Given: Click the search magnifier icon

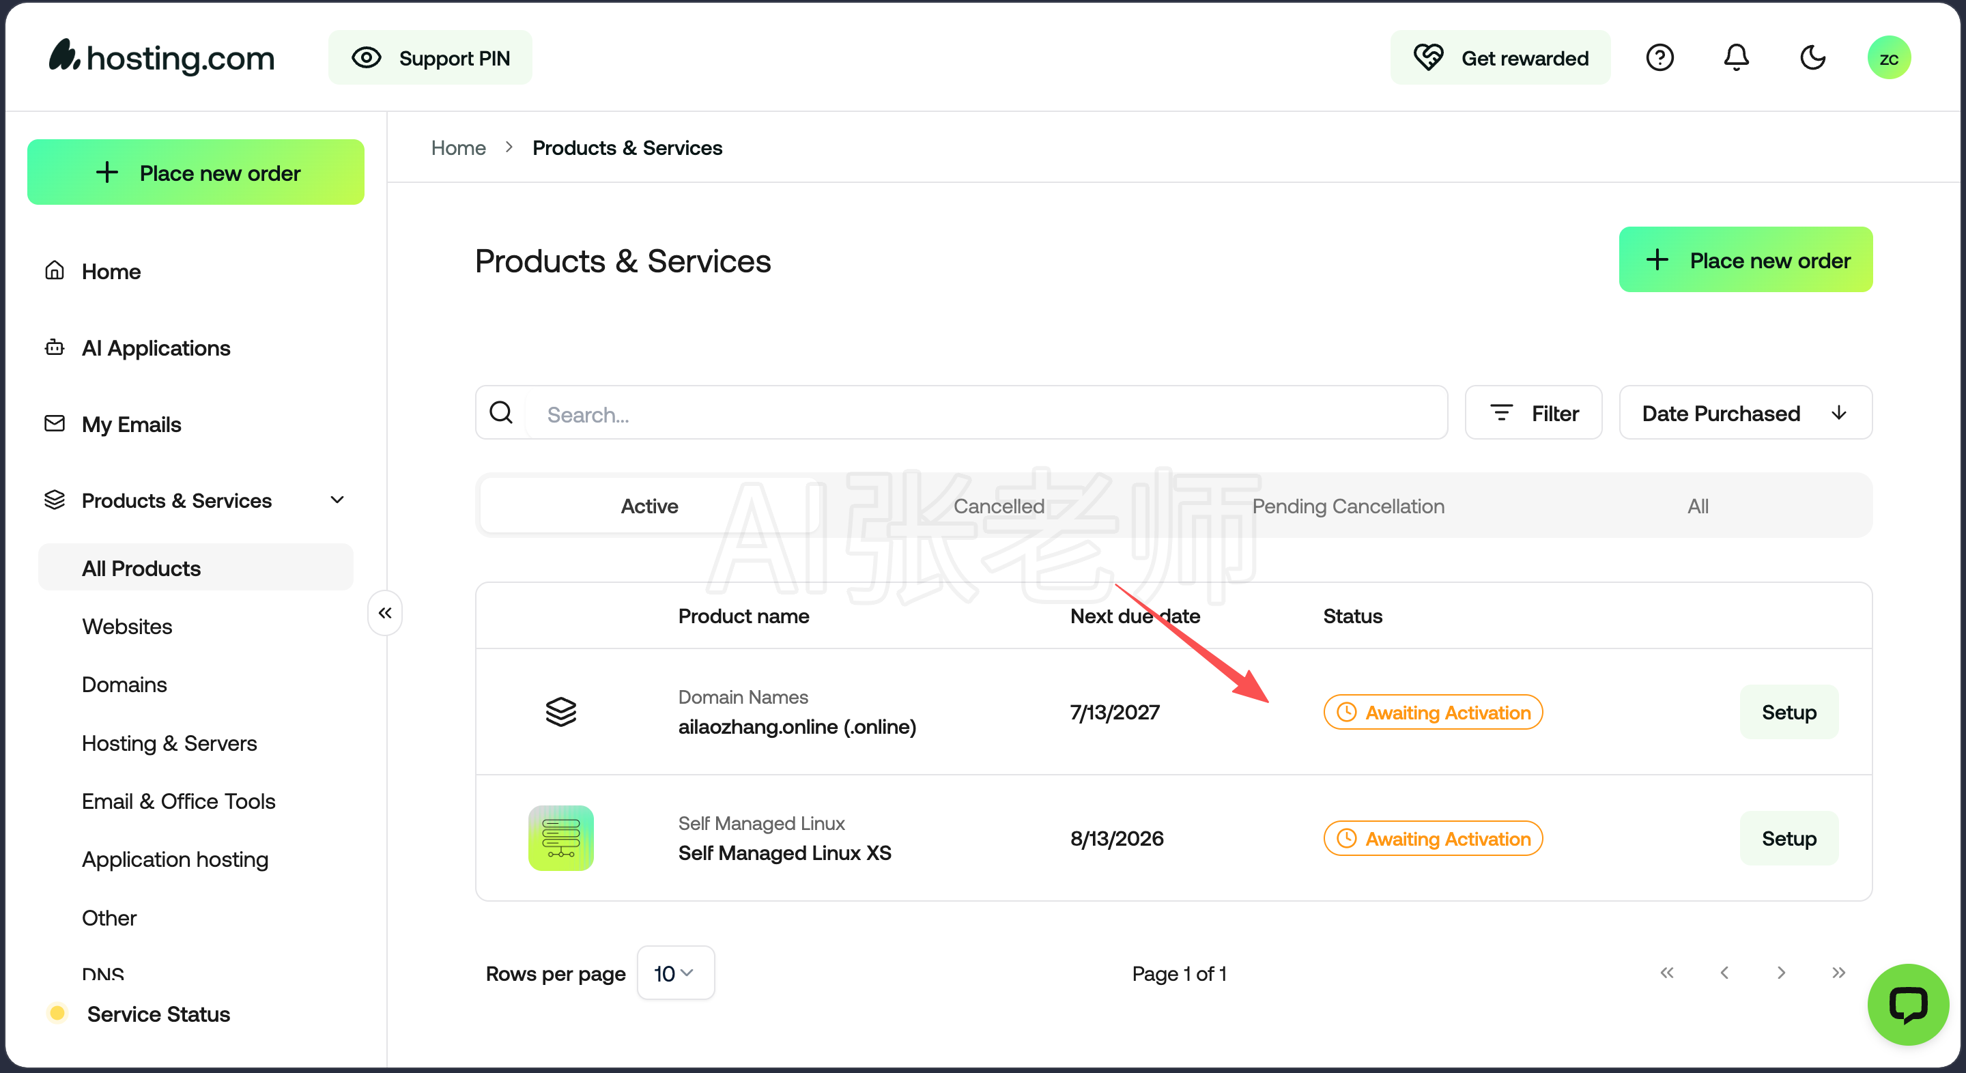Looking at the screenshot, I should [x=500, y=412].
